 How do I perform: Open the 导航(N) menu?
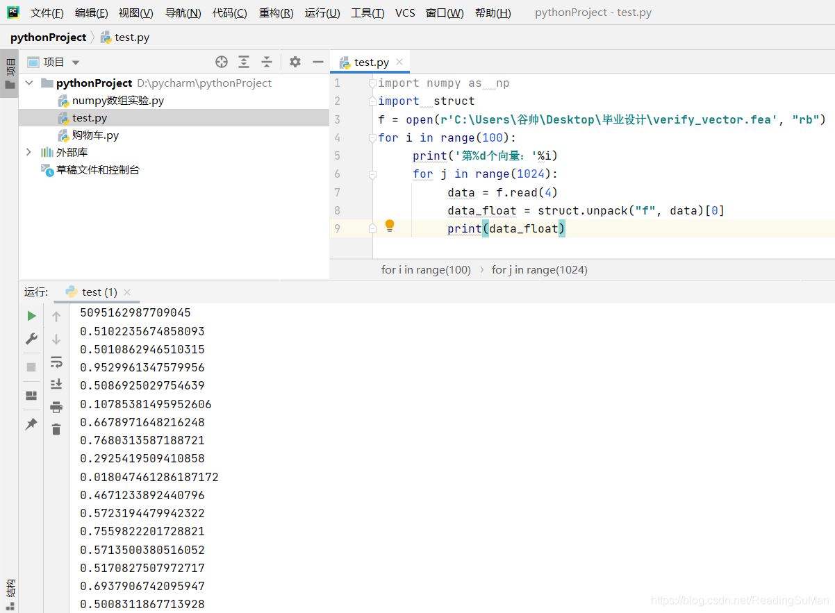click(x=183, y=13)
